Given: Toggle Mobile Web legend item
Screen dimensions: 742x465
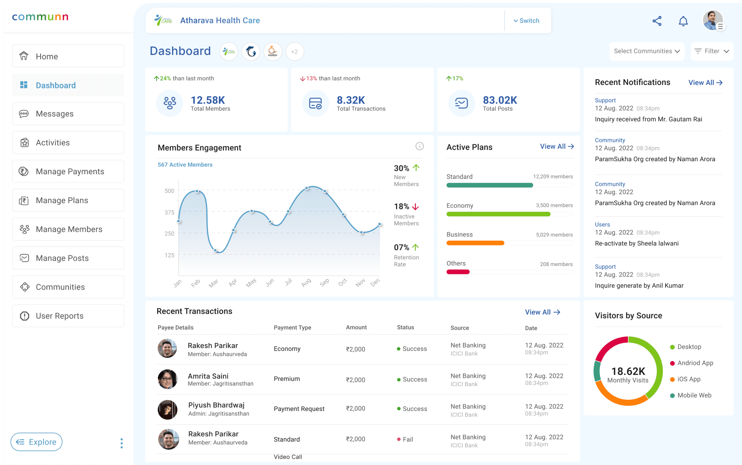Looking at the screenshot, I should pos(694,395).
